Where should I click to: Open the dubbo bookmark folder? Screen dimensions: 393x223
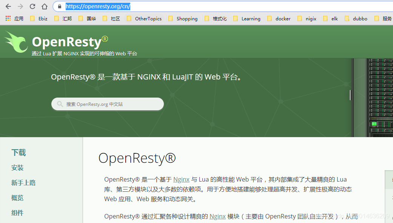[356, 18]
